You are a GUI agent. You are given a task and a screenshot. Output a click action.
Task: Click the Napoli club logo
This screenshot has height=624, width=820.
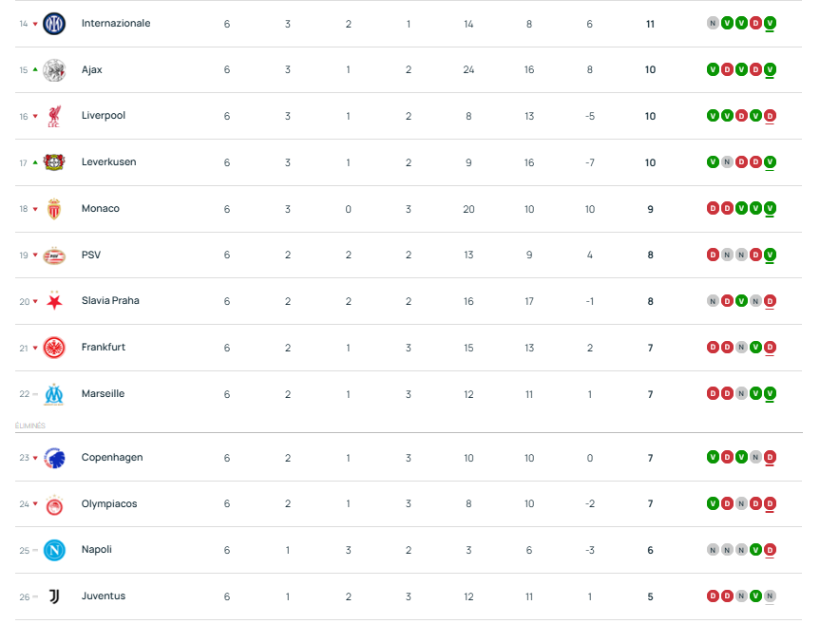click(x=54, y=550)
